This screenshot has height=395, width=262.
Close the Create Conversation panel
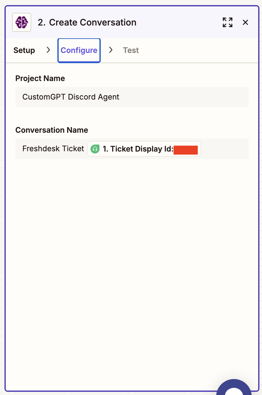pos(245,22)
